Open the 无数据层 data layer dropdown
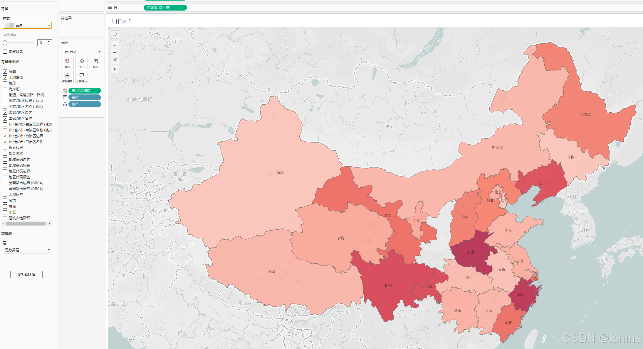 pos(27,250)
